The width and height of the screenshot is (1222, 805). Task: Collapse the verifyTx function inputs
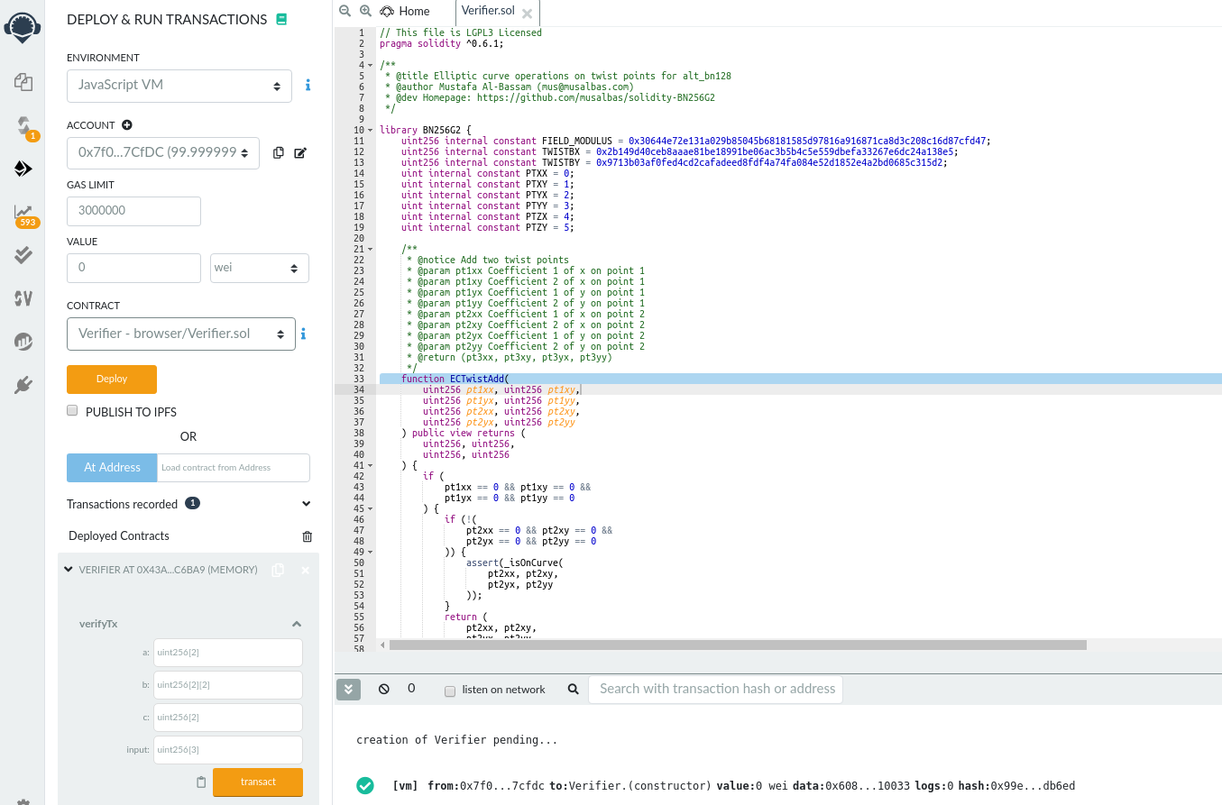[x=296, y=624]
